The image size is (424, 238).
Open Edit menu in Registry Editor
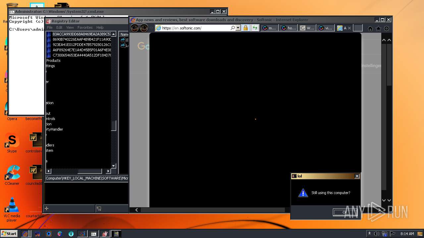coord(59,27)
